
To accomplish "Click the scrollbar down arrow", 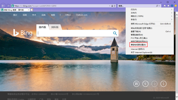I will 177,97.
